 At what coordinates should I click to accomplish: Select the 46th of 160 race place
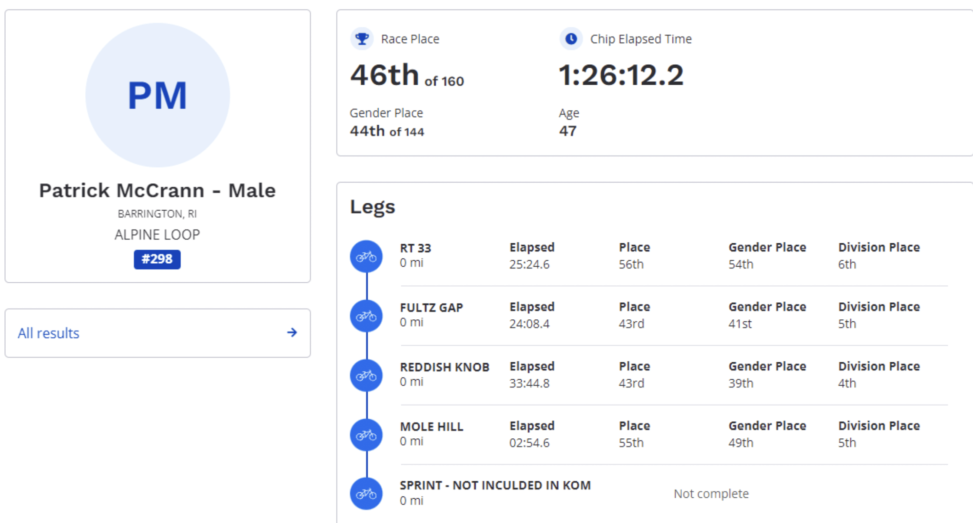[x=407, y=76]
